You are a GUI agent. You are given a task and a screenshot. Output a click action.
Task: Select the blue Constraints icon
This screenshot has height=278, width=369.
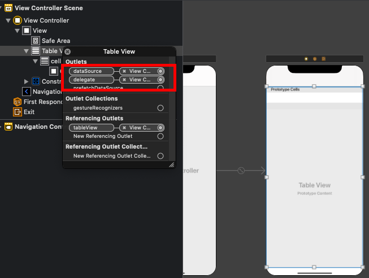point(36,81)
